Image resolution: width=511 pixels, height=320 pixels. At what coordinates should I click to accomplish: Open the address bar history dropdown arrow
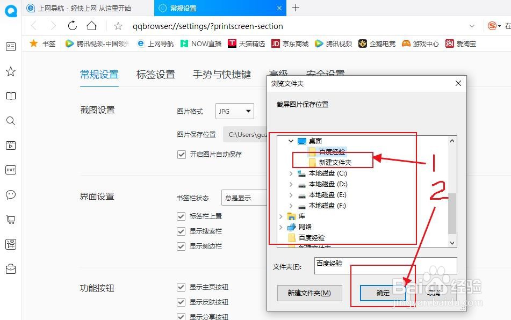[472, 26]
